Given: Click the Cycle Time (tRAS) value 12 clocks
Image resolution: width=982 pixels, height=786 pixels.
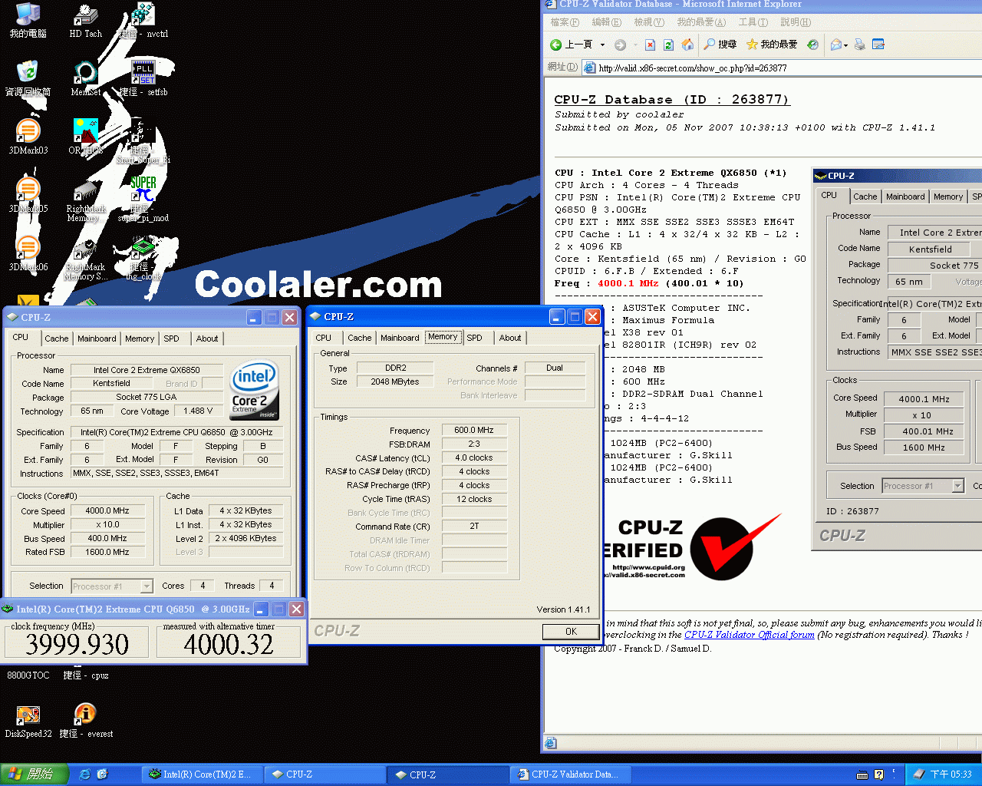Looking at the screenshot, I should 474,499.
